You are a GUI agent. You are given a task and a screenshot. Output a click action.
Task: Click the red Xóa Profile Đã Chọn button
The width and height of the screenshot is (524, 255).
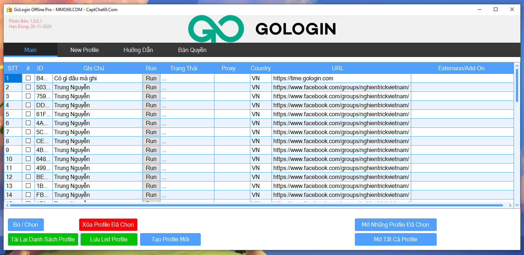click(108, 225)
